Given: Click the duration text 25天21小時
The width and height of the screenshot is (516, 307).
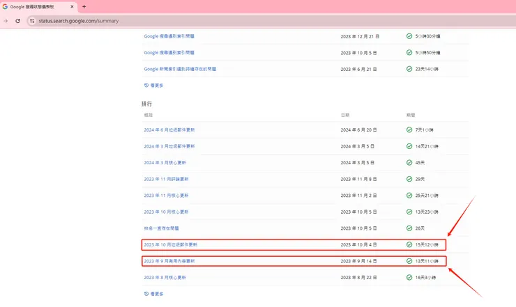Looking at the screenshot, I should (x=427, y=196).
